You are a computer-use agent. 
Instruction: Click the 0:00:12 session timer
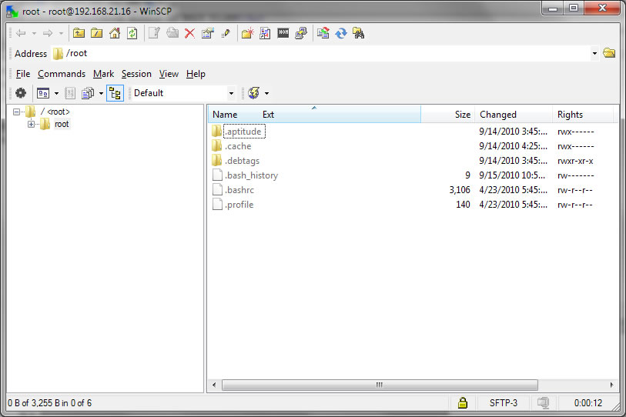(x=588, y=402)
